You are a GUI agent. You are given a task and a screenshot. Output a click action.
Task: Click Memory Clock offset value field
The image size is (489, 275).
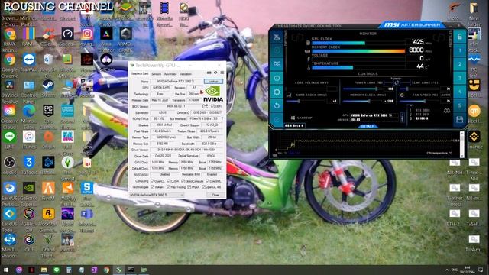point(389,101)
